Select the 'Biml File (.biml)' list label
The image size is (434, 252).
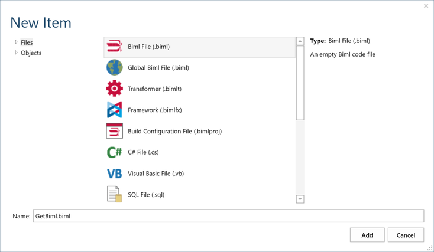click(148, 47)
